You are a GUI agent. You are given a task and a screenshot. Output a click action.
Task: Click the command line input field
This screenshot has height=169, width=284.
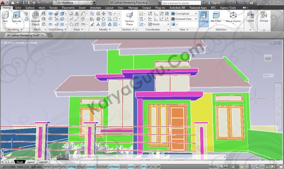coord(147,157)
